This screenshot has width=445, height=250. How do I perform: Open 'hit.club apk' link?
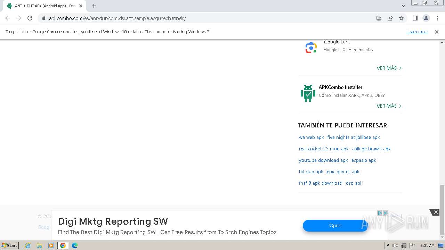[311, 172]
